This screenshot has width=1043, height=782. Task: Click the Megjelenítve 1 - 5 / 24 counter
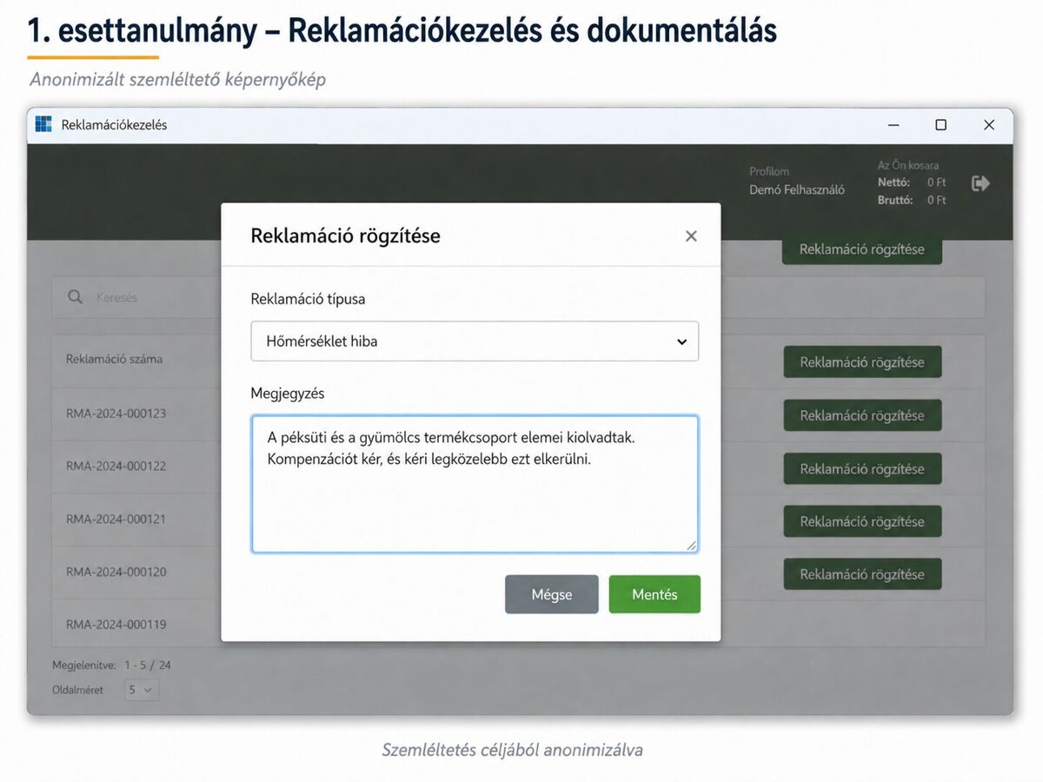pyautogui.click(x=111, y=666)
